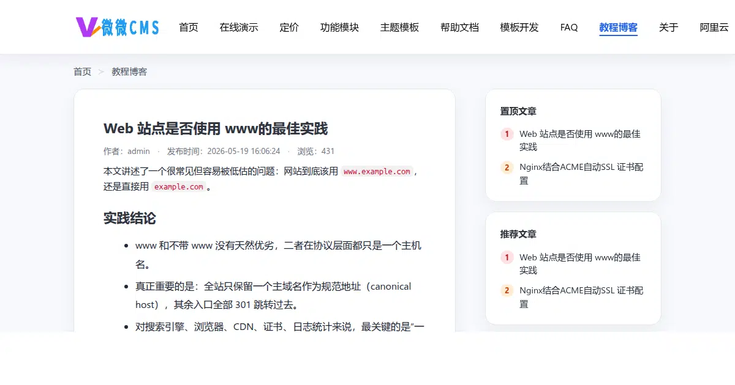The image size is (735, 385).
Task: Click the publish time 2026-05-19 16:06:24
Action: click(x=244, y=151)
